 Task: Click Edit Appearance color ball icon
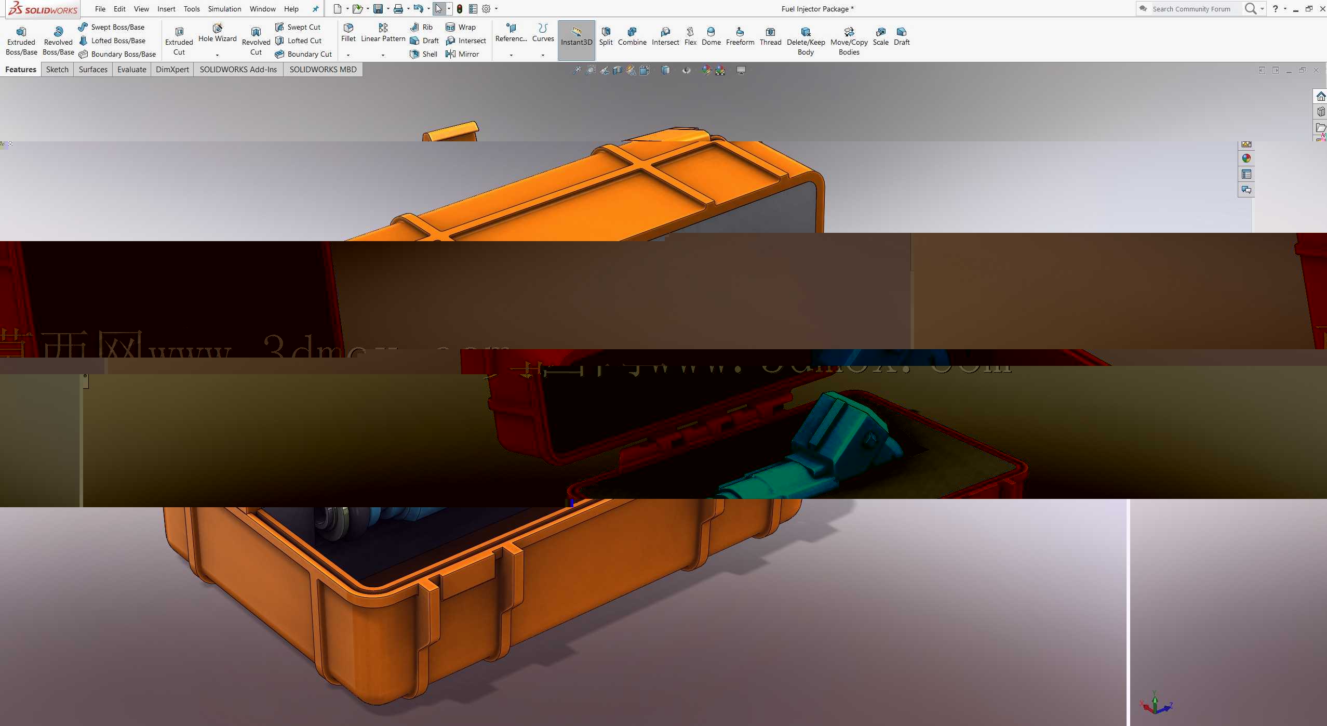pyautogui.click(x=706, y=70)
